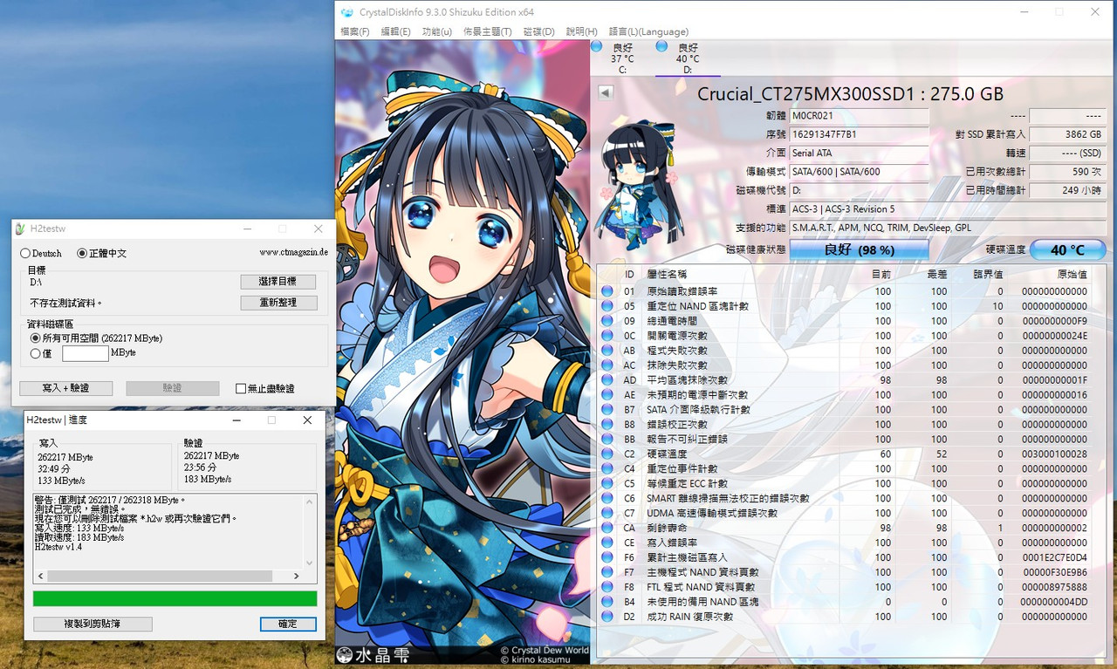Click the right arrow of the log horizontal scrollbar
The width and height of the screenshot is (1117, 669).
click(x=296, y=577)
